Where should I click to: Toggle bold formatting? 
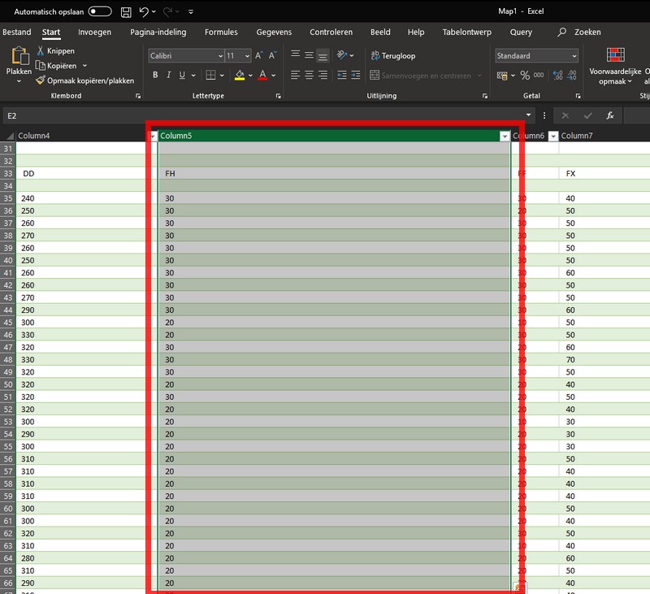tap(155, 76)
